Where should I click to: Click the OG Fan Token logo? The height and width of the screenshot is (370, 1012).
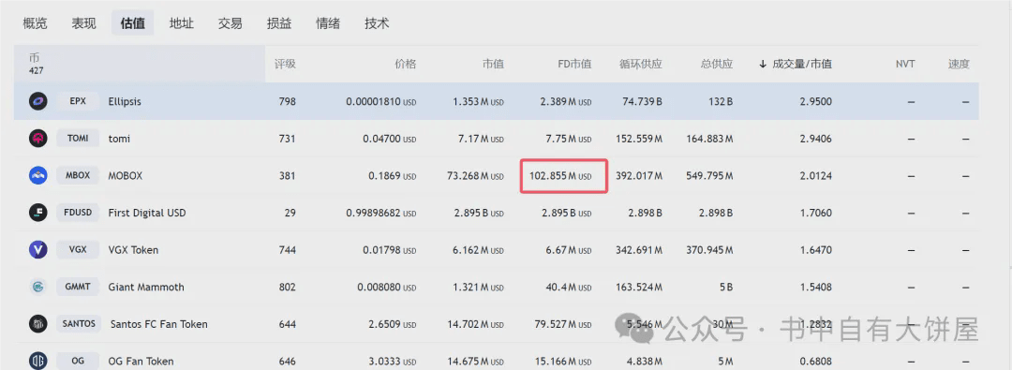(x=38, y=361)
